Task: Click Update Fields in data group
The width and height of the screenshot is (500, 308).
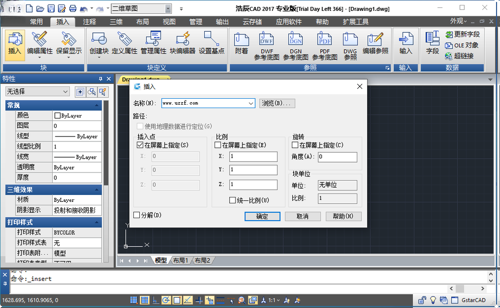Action: point(462,35)
